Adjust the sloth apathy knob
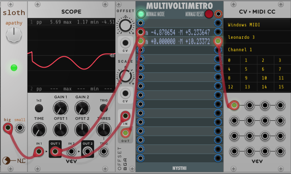Viewport: 291px width, 174px height. click(14, 35)
